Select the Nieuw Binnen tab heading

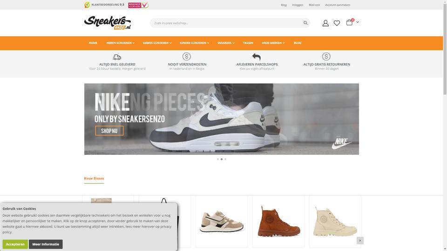[94, 178]
